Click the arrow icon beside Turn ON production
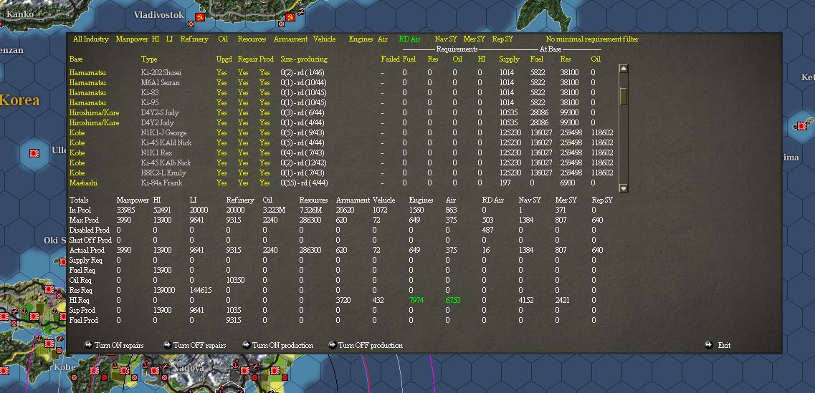The image size is (815, 393). pyautogui.click(x=246, y=345)
